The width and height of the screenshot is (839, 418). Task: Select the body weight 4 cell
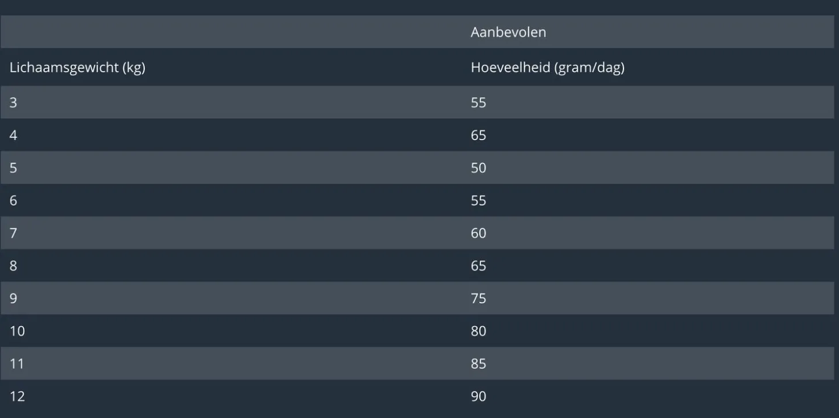click(x=13, y=136)
